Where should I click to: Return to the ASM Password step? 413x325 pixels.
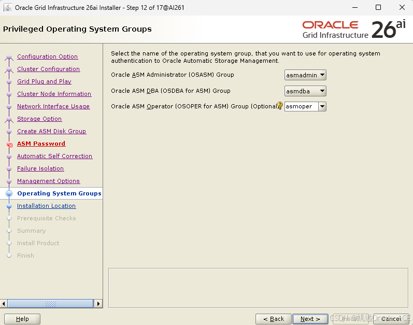[41, 144]
